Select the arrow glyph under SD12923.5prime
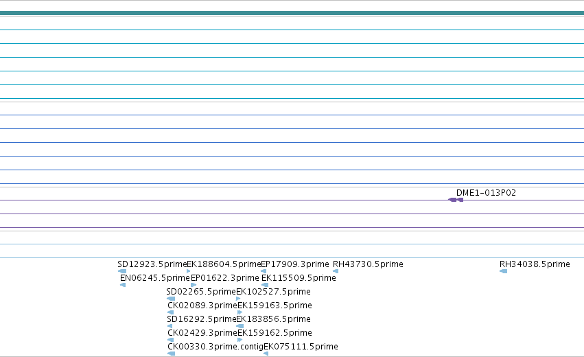 pyautogui.click(x=121, y=271)
